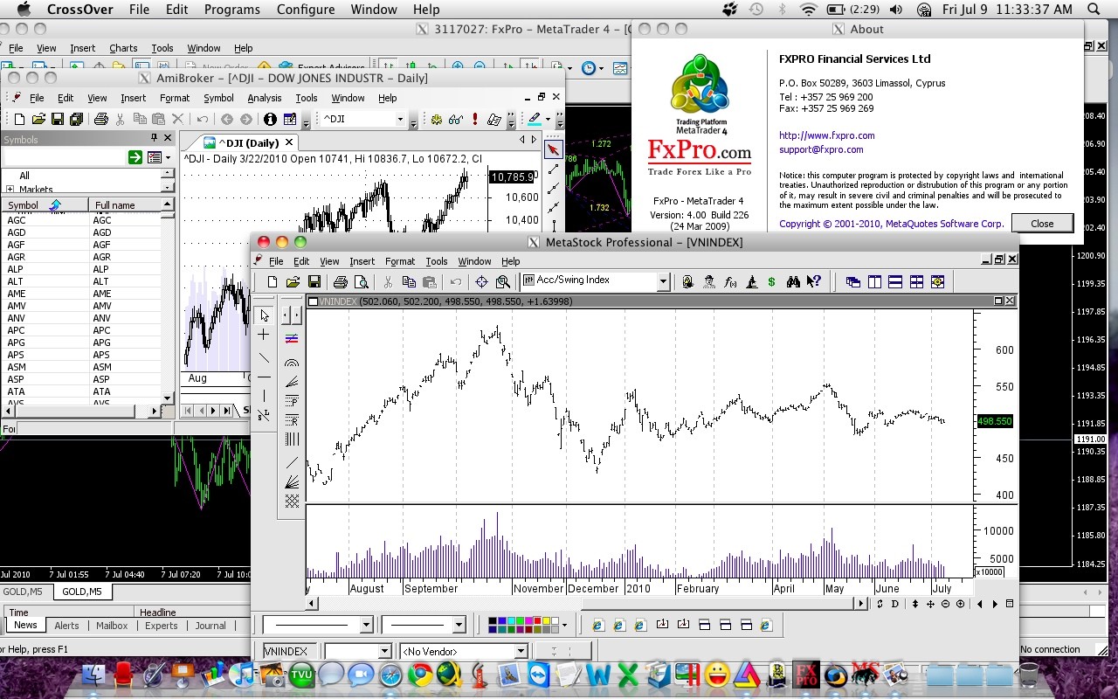This screenshot has height=699, width=1118.
Task: Switch to the Journal tab in MetaTrader terminal
Action: [x=210, y=626]
